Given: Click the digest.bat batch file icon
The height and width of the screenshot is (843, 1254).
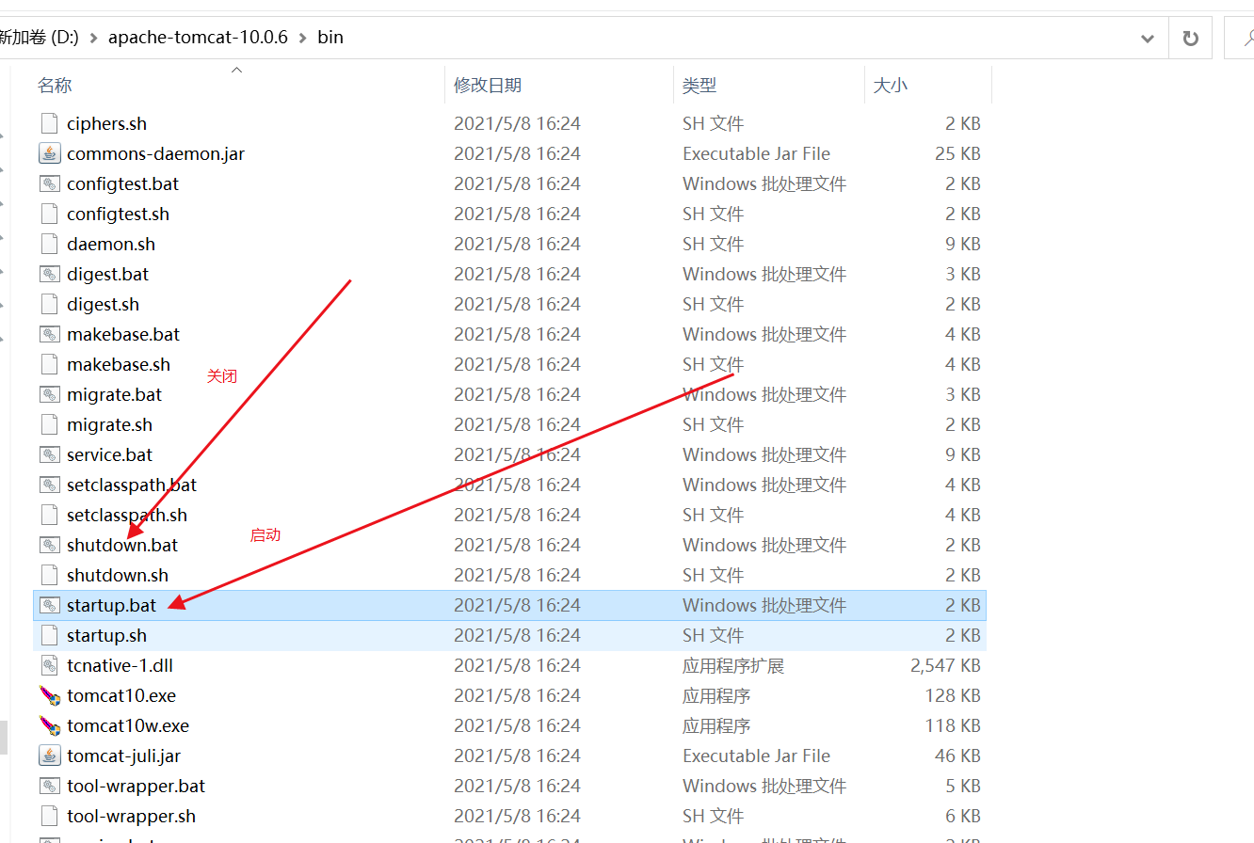Looking at the screenshot, I should click(50, 274).
